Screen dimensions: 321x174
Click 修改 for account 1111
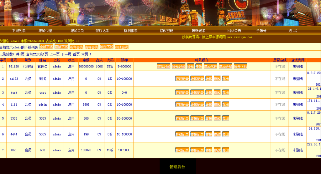tap(217, 105)
